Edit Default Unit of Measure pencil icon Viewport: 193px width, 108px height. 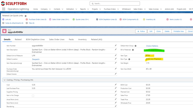115,55
